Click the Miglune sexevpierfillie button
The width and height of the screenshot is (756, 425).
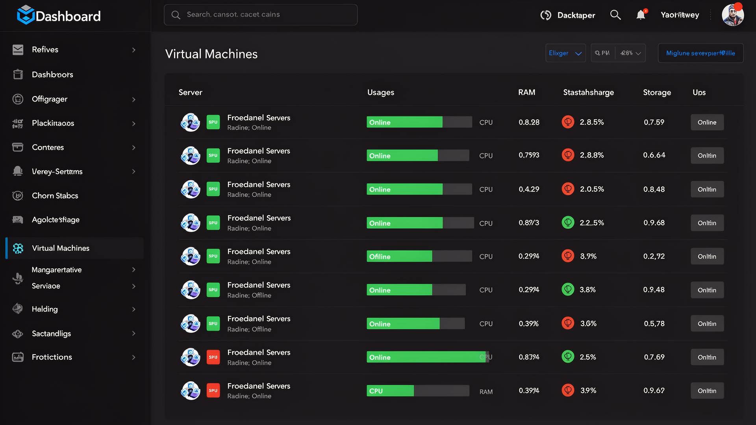point(700,53)
